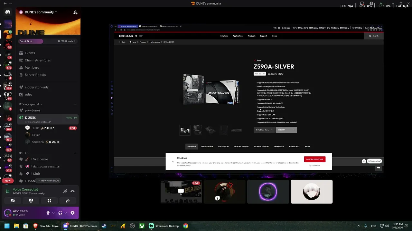Open the Welcome channel
Image resolution: width=412 pixels, height=231 pixels.
[48, 159]
